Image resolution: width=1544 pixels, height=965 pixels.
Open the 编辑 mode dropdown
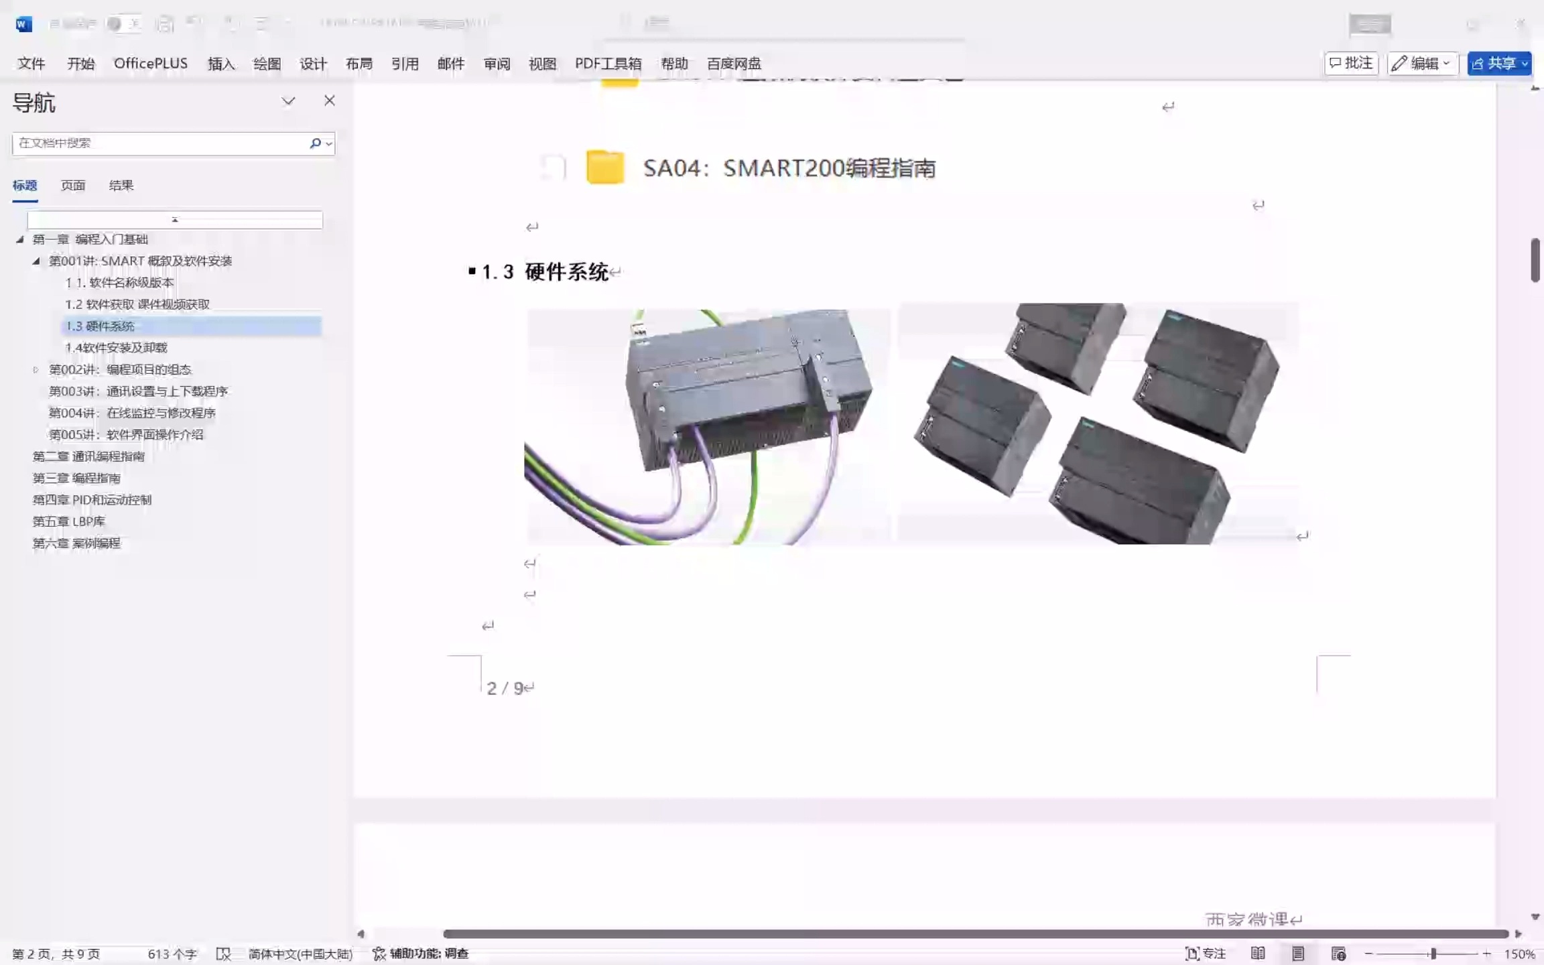(x=1423, y=63)
